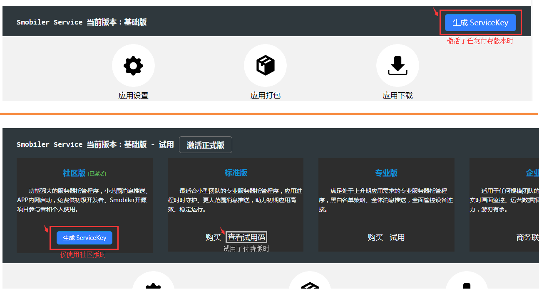Generate a ServiceKey in the 社区版 card
Viewport: 539px width, 289px height.
(x=84, y=238)
